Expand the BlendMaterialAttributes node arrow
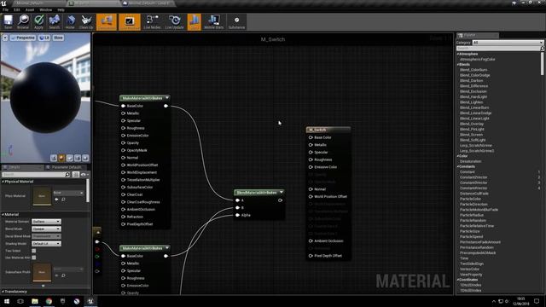The height and width of the screenshot is (307, 546). coord(281,192)
